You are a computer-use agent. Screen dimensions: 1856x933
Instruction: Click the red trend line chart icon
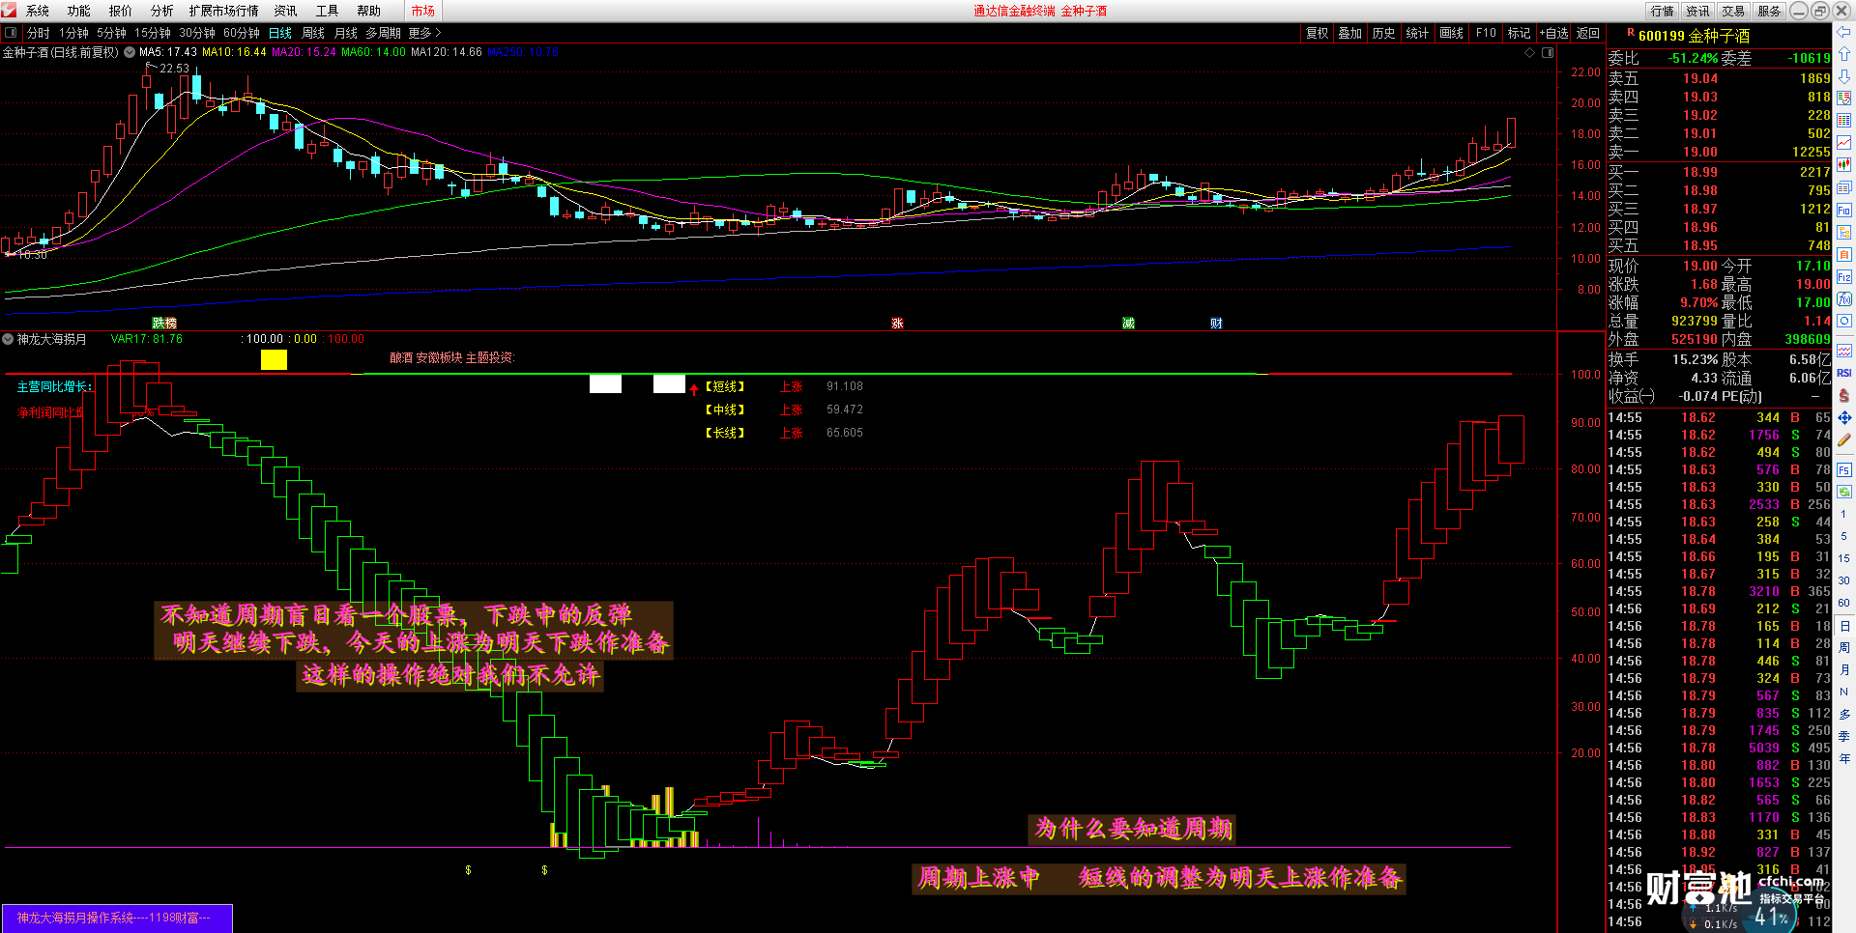point(1844,143)
